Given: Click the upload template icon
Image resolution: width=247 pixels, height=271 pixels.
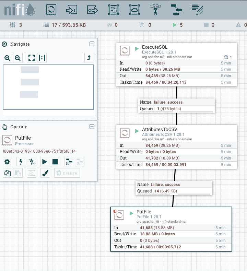Looking at the screenshot, I should [x=80, y=162].
